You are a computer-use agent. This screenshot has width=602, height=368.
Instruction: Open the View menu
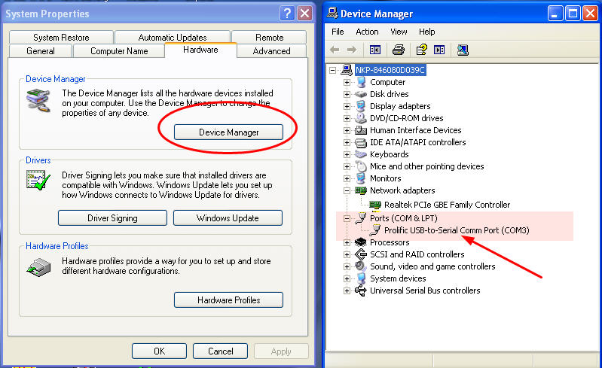399,32
